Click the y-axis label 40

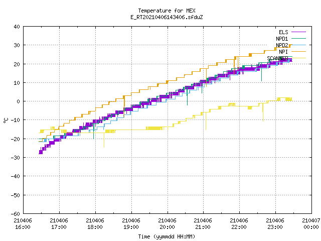coord(17,27)
